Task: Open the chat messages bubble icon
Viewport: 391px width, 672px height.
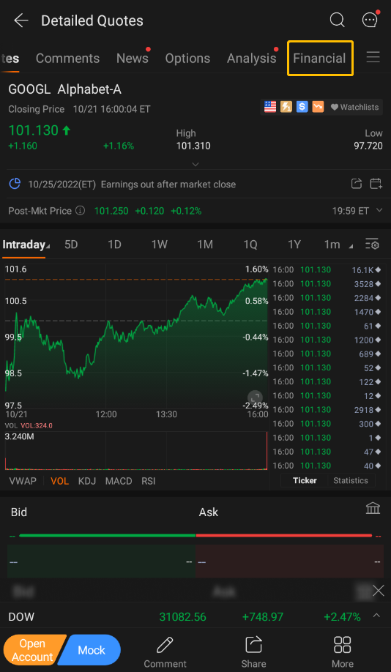Action: [x=370, y=20]
